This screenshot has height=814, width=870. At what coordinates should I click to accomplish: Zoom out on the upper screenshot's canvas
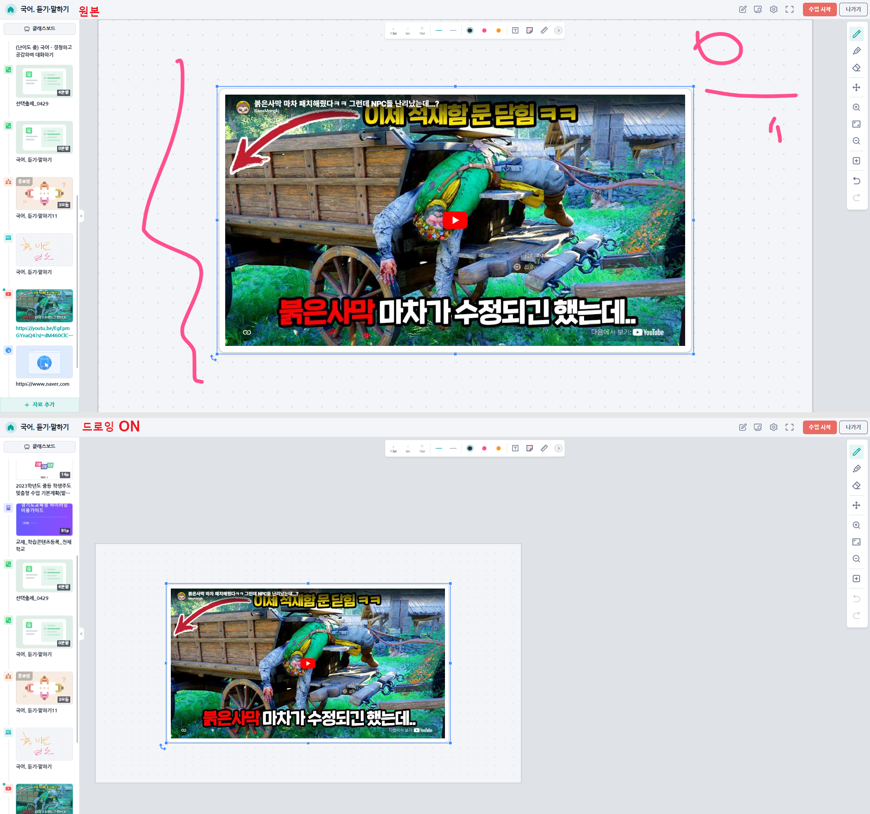tap(856, 141)
